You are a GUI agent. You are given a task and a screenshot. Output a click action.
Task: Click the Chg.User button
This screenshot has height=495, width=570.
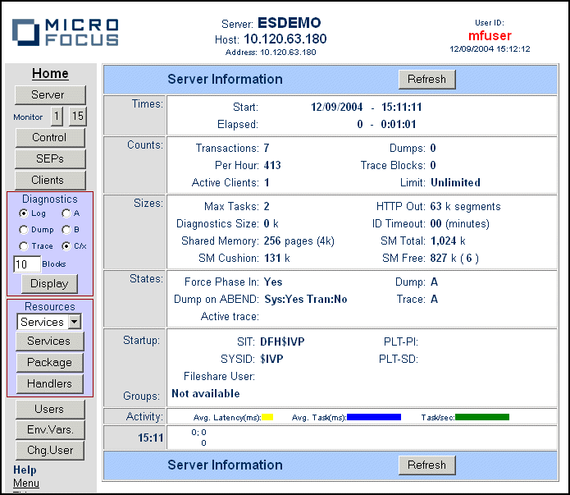(50, 450)
